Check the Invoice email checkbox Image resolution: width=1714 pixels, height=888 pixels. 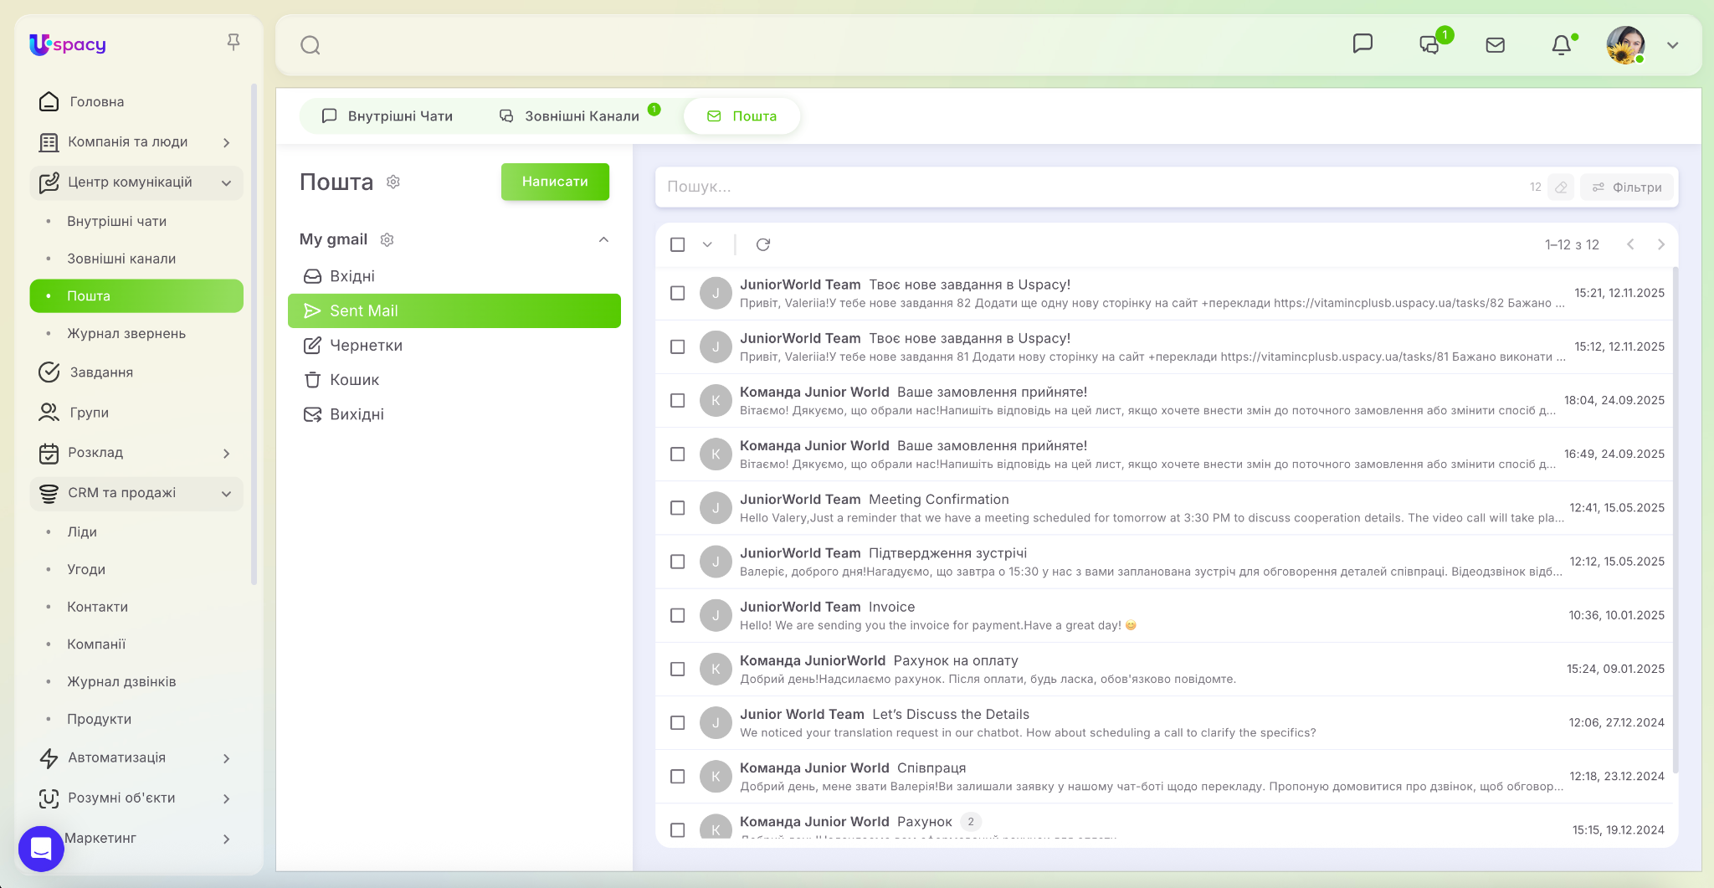pyautogui.click(x=678, y=615)
